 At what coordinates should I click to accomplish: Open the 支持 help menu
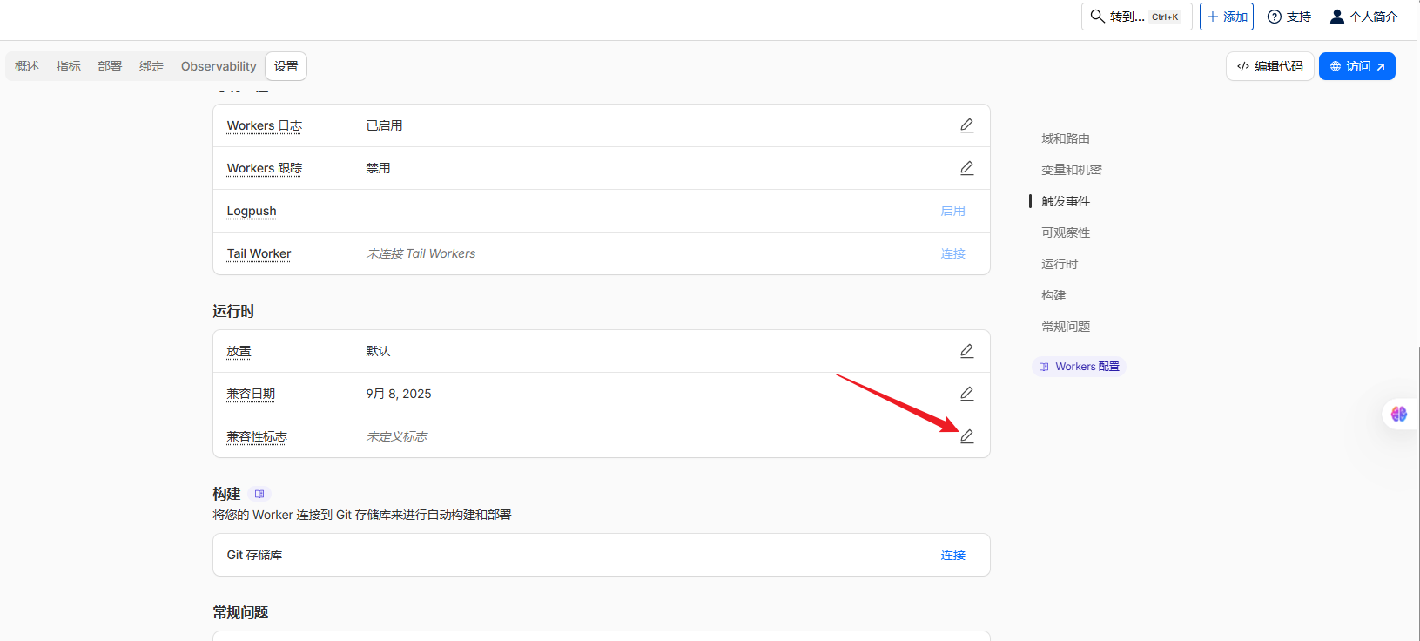pyautogui.click(x=1289, y=17)
